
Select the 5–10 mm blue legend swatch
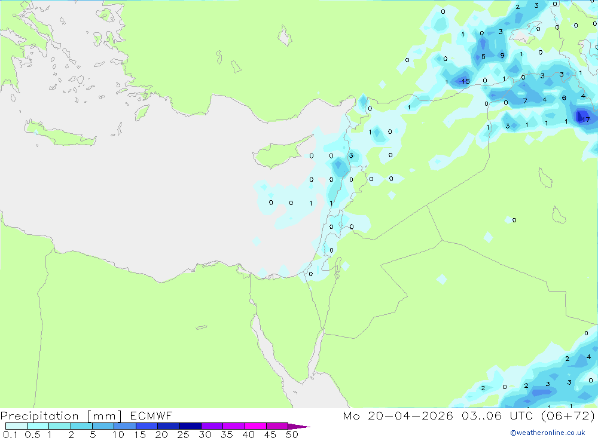tap(103, 426)
